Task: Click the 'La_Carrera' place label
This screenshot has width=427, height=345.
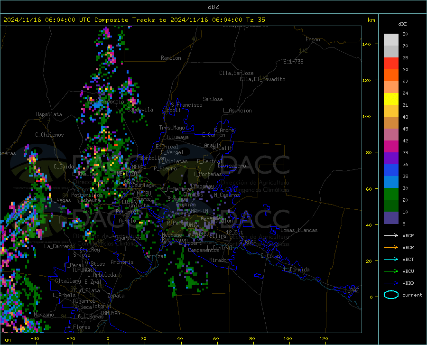Action: [58, 246]
